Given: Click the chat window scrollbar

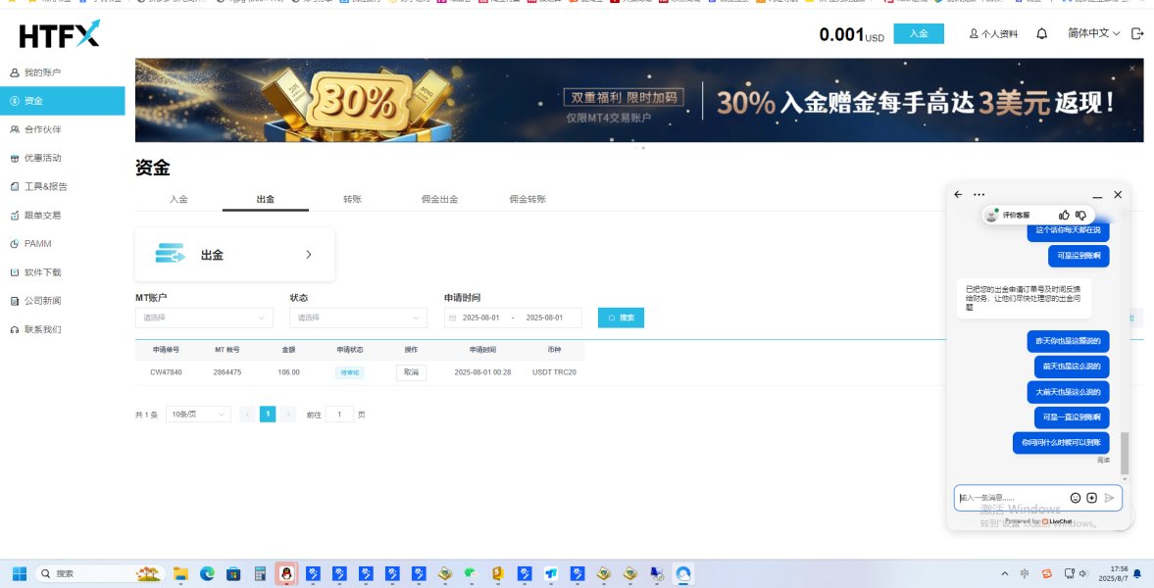Looking at the screenshot, I should pos(1125,454).
